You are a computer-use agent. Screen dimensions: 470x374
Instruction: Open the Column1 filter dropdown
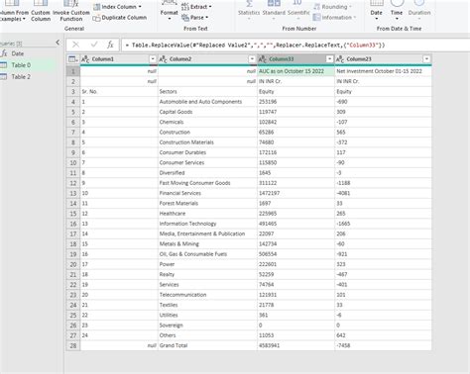click(153, 59)
